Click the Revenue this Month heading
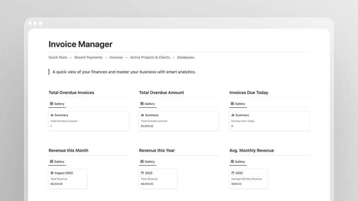 click(68, 150)
